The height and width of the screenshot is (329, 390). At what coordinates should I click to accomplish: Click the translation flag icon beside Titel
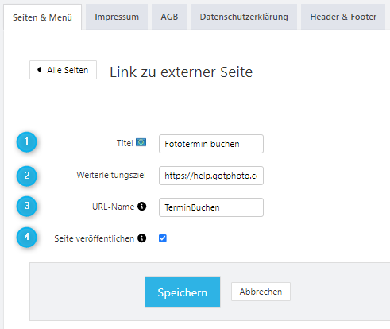141,142
